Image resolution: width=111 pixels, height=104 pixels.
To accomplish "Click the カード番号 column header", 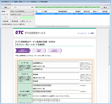I will pyautogui.click(x=49, y=11).
